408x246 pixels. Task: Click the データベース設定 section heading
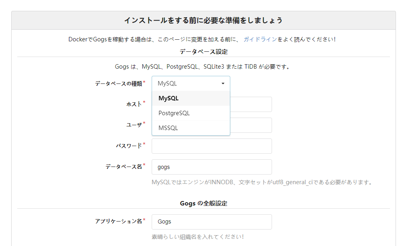[x=203, y=52]
